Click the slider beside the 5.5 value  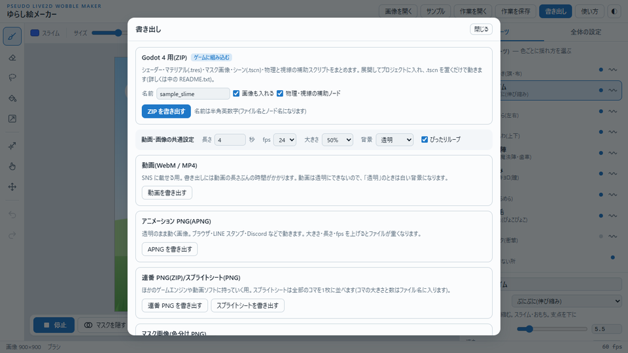point(552,329)
